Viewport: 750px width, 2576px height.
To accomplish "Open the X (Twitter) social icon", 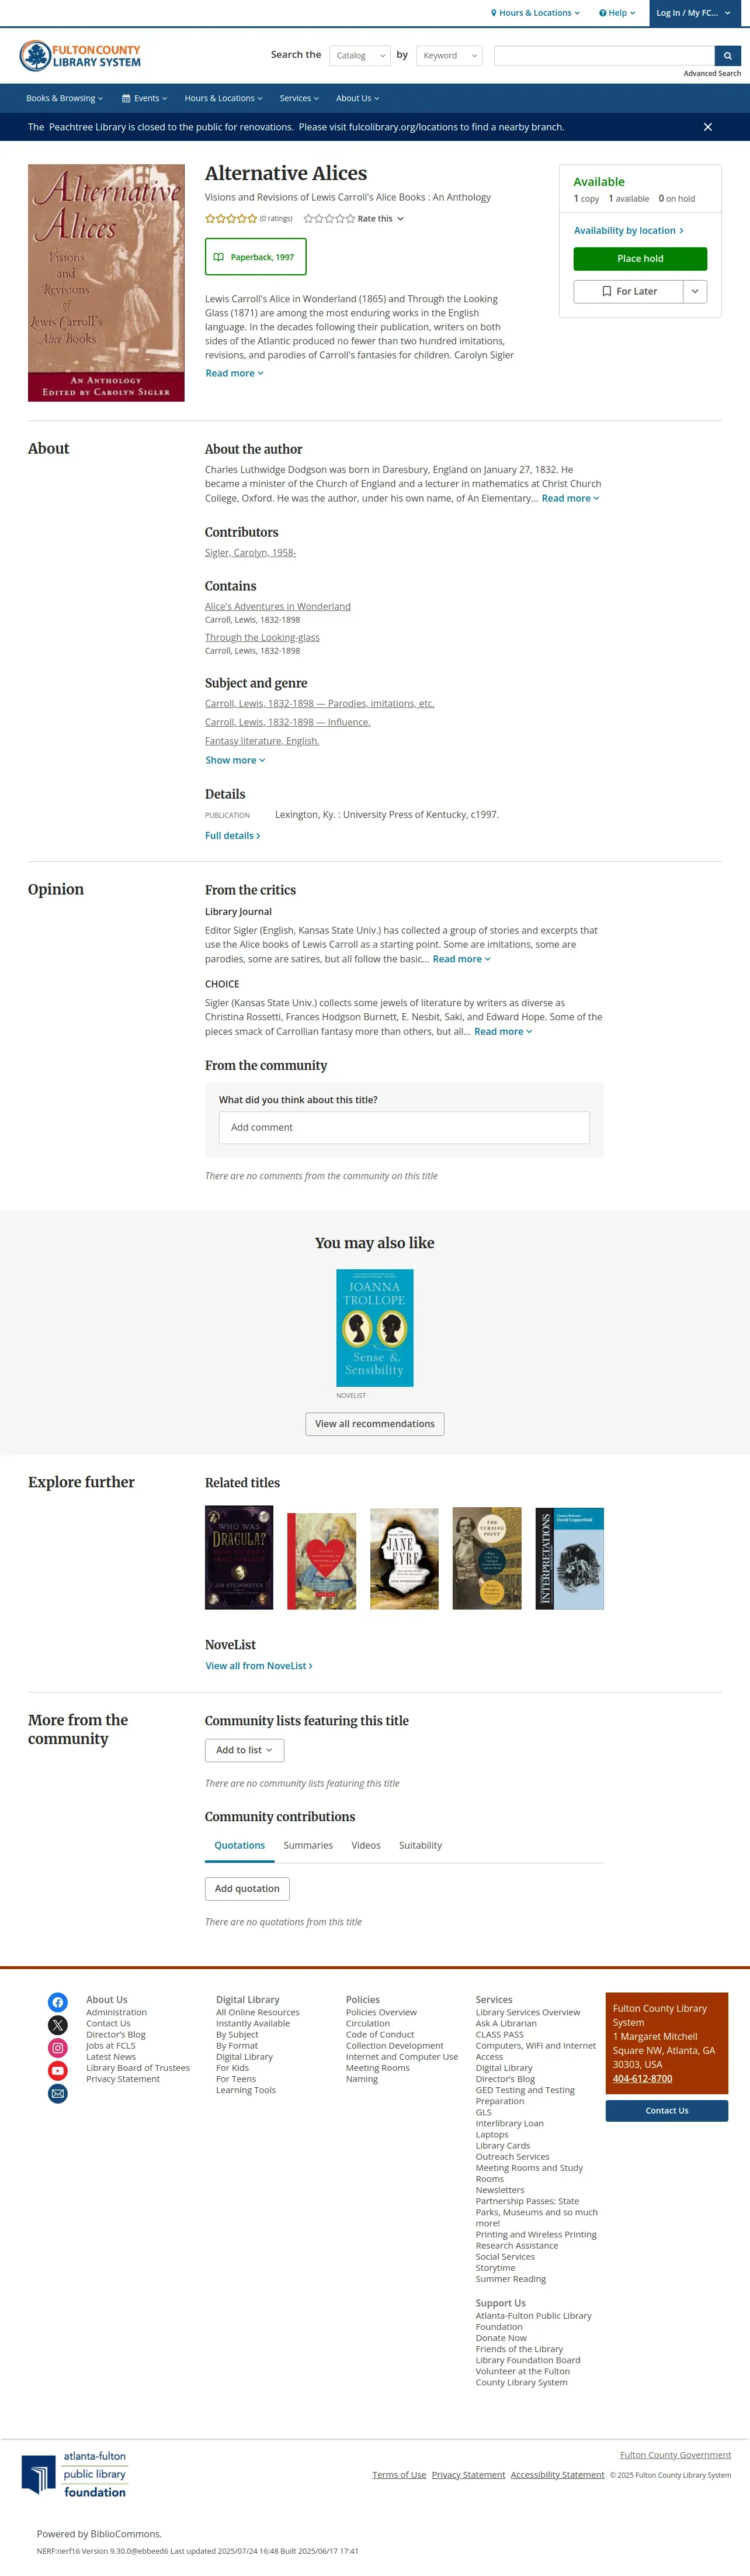I will 58,2025.
